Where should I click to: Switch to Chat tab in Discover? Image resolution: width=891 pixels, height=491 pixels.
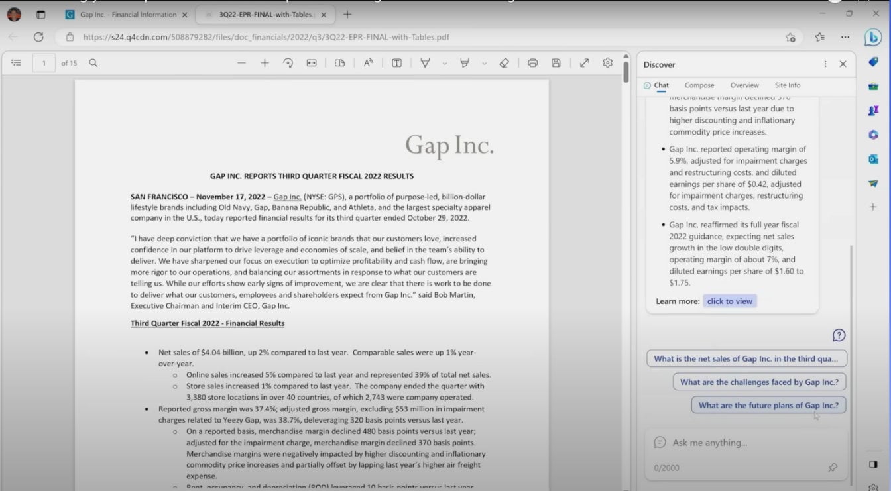656,85
